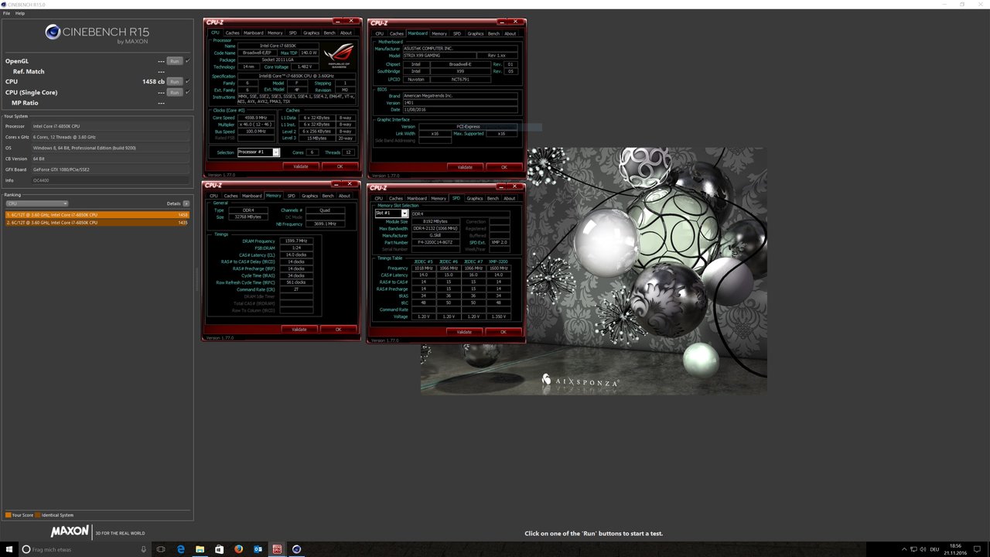
Task: Toggle the CPU test checkbox
Action: click(x=187, y=81)
